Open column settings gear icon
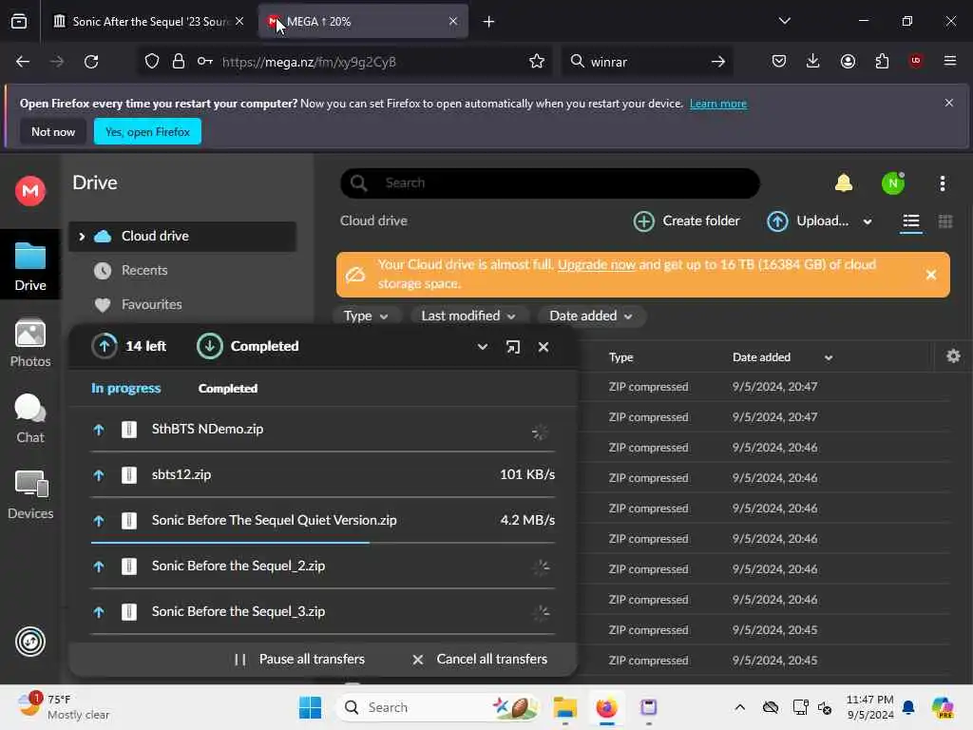 pos(953,356)
